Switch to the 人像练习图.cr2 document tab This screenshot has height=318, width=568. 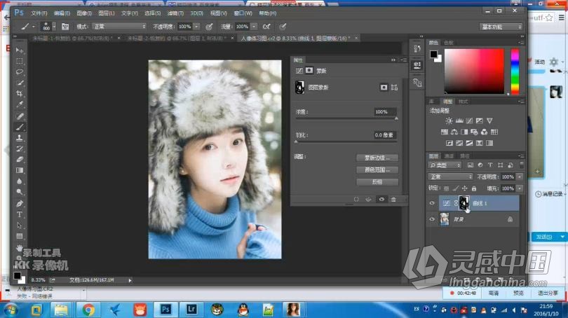pyautogui.click(x=296, y=38)
